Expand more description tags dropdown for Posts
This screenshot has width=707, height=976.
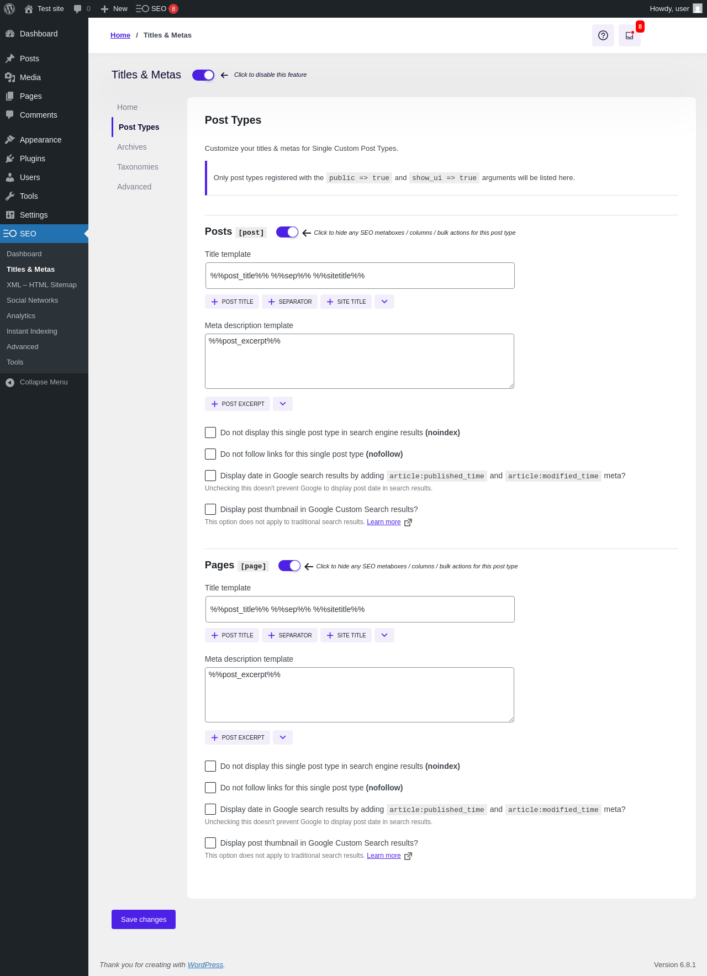pos(283,404)
